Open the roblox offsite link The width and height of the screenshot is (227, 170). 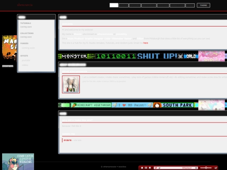pyautogui.click(x=25, y=65)
